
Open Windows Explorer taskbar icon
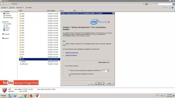[x=21, y=96]
